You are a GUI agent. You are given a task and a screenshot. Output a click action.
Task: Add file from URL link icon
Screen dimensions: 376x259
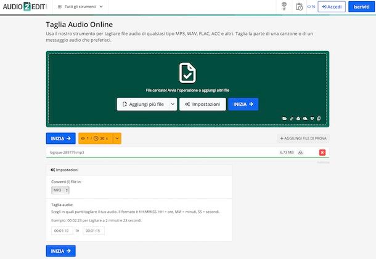pyautogui.click(x=292, y=119)
